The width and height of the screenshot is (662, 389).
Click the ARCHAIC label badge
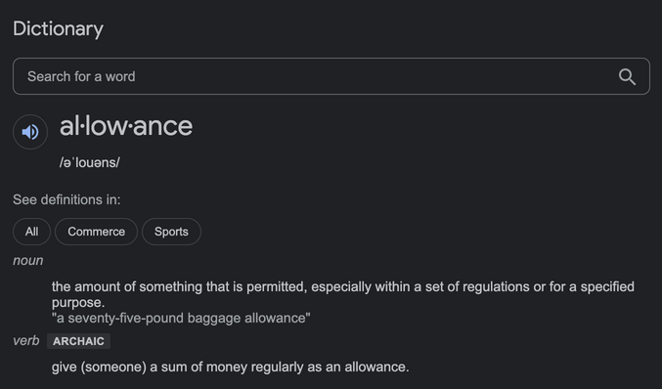(78, 341)
